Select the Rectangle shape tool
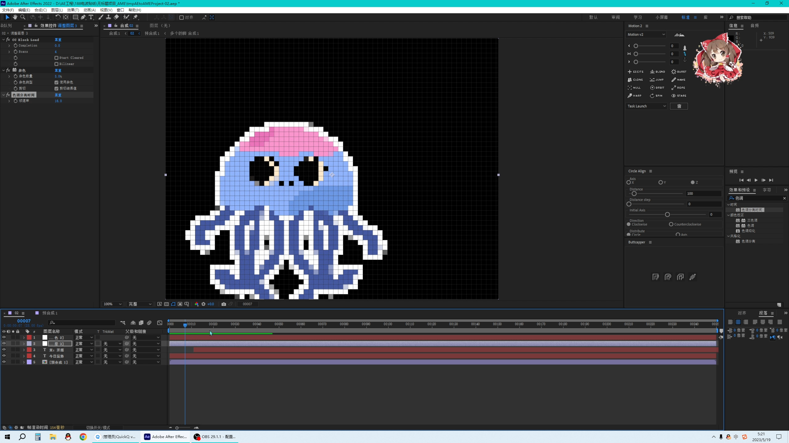The image size is (789, 443). point(75,17)
